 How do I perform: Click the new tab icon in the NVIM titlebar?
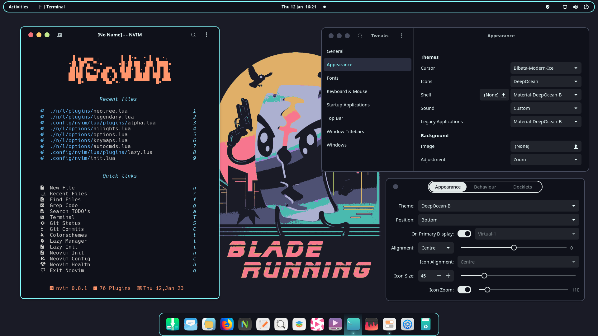60,35
